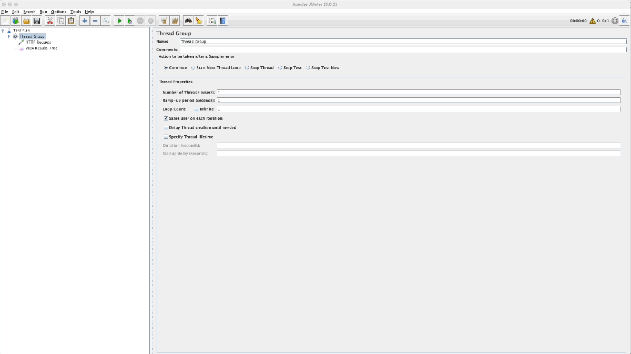The height and width of the screenshot is (354, 631).
Task: Open the Run menu
Action: pyautogui.click(x=43, y=12)
